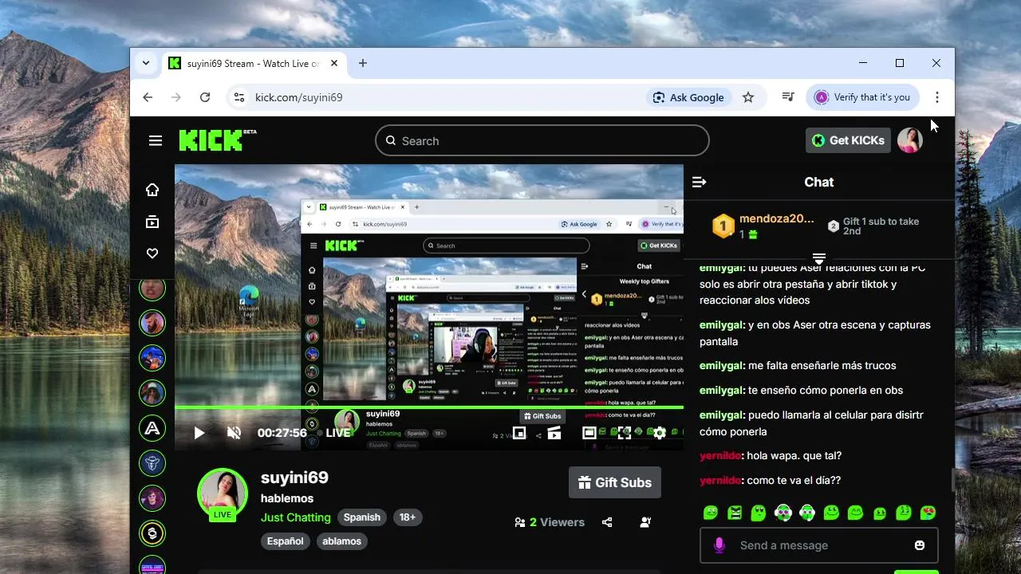Open the Chrome tab list dropdown
This screenshot has height=574, width=1021.
coord(145,63)
